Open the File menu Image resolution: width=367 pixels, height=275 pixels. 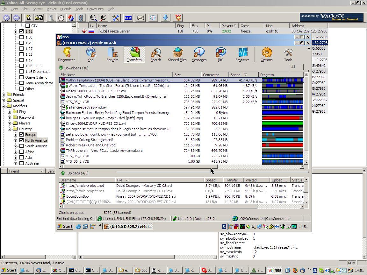tap(4, 9)
